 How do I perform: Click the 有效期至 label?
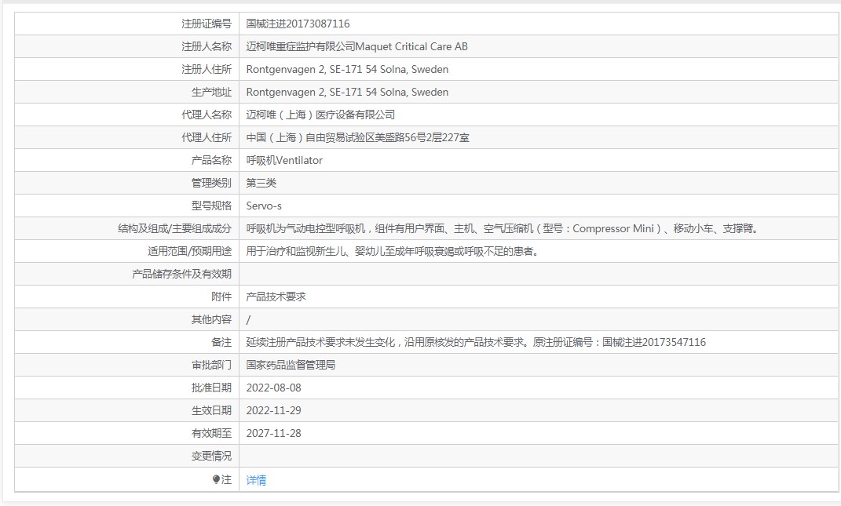point(211,433)
